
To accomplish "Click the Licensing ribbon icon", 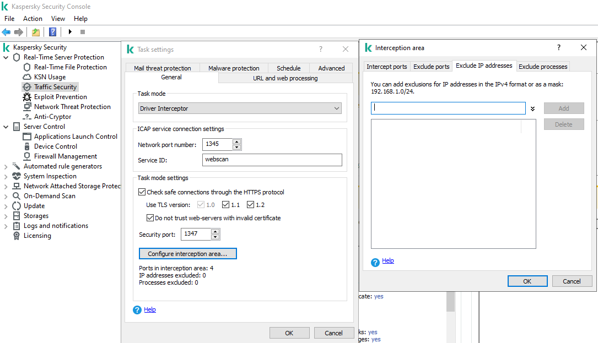I will pos(17,236).
